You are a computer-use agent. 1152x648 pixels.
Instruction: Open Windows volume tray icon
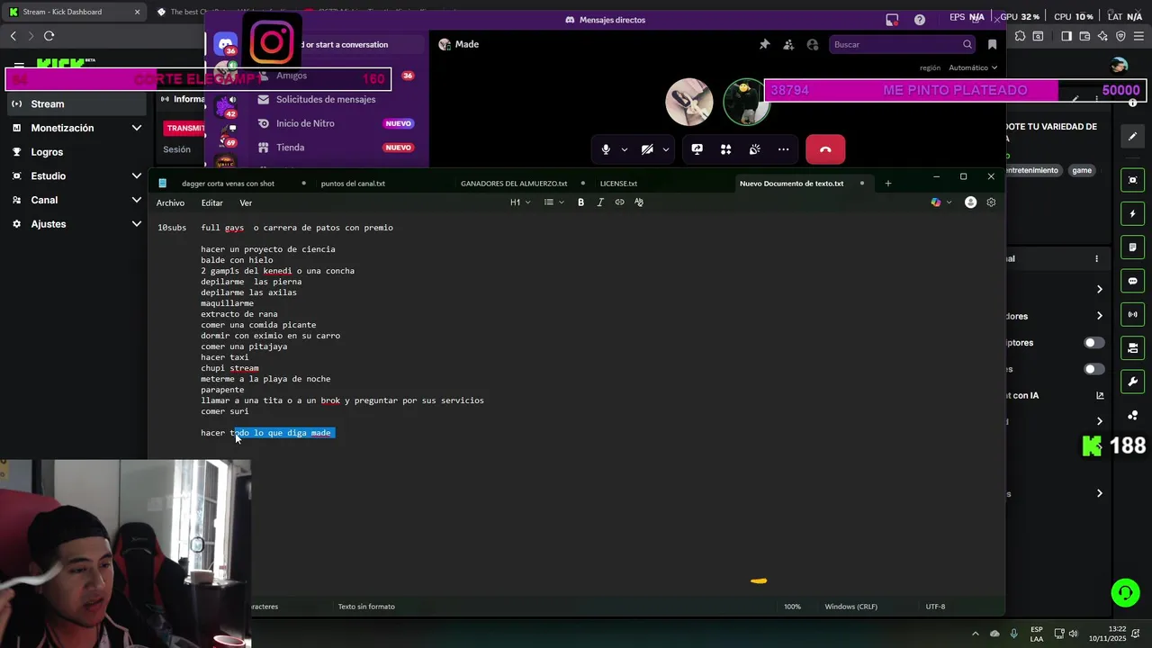click(1073, 634)
